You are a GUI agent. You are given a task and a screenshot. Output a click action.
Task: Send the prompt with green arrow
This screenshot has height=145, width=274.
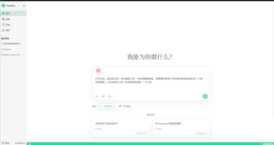[205, 96]
